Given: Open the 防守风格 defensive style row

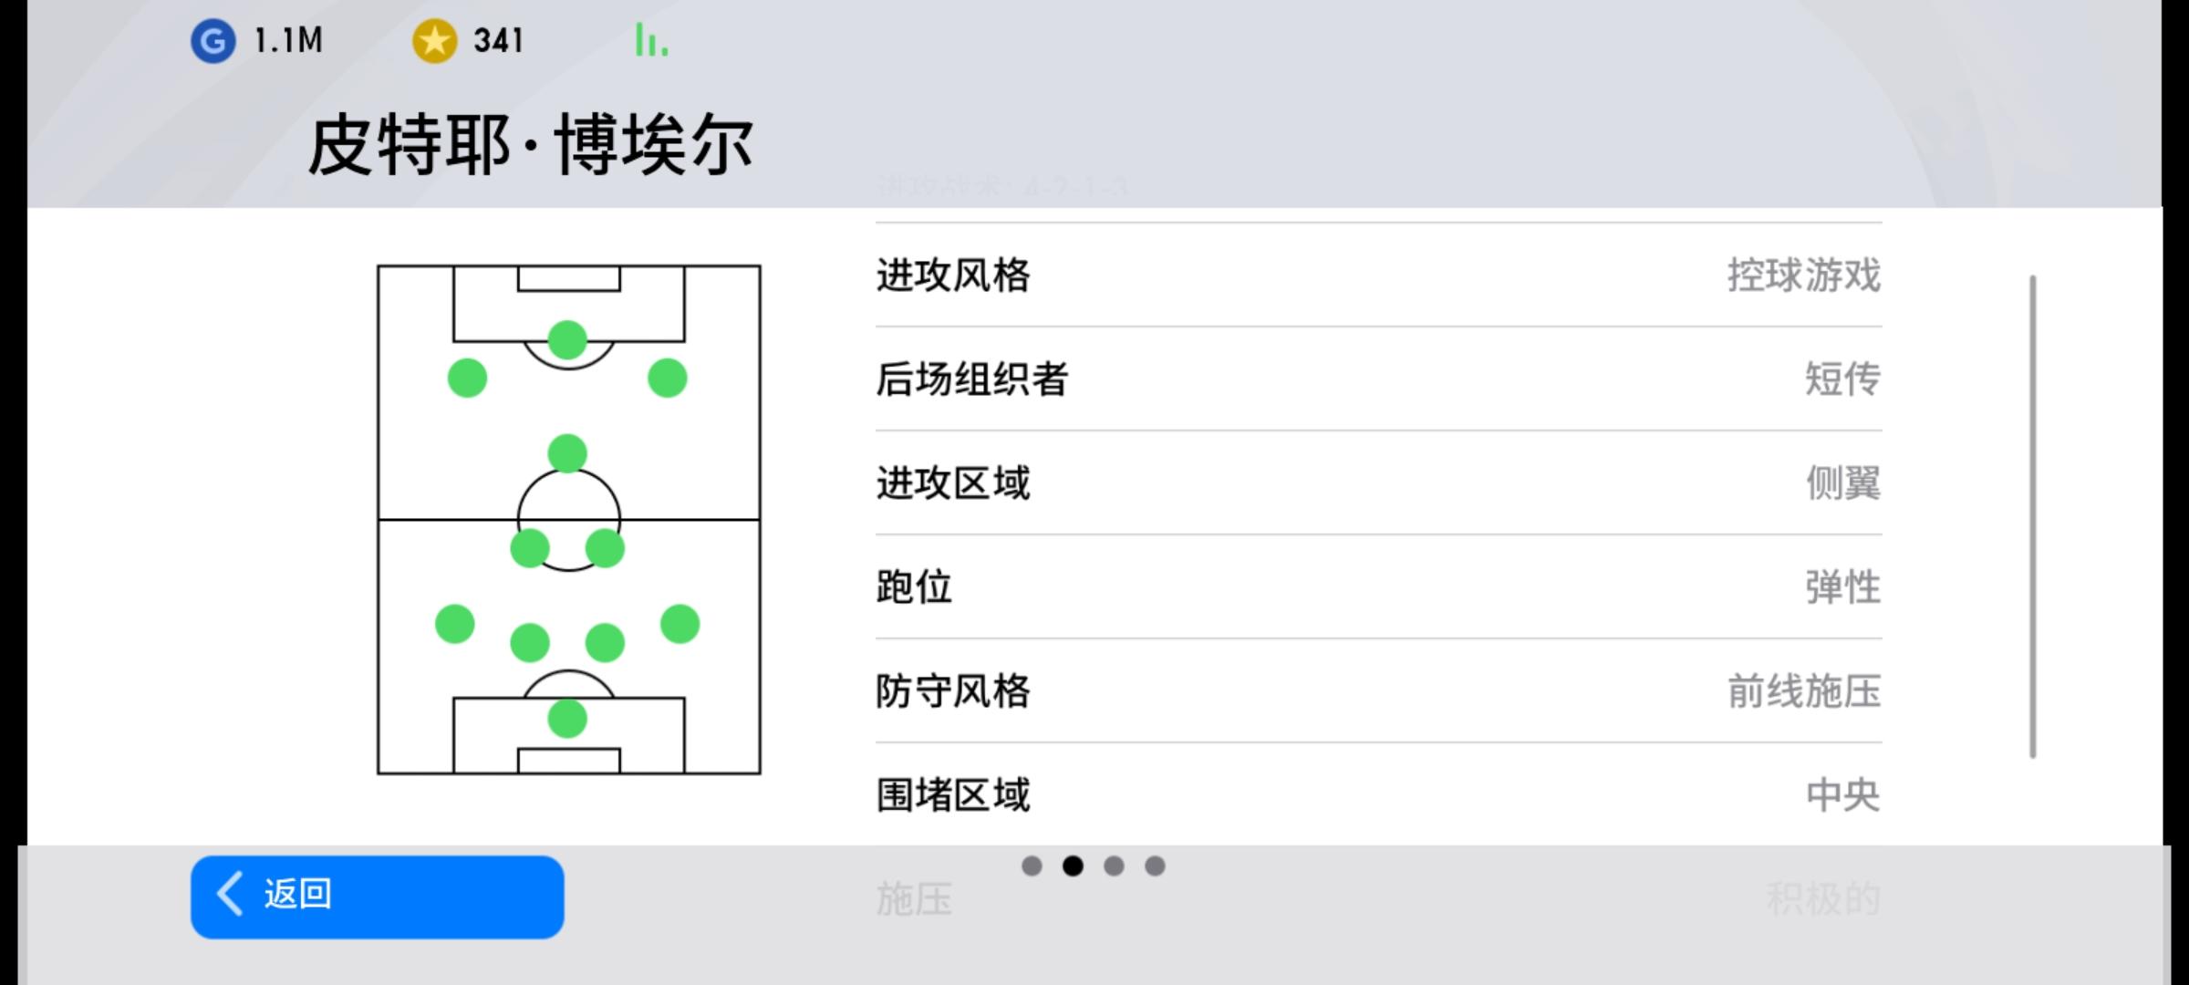Looking at the screenshot, I should coord(1378,690).
